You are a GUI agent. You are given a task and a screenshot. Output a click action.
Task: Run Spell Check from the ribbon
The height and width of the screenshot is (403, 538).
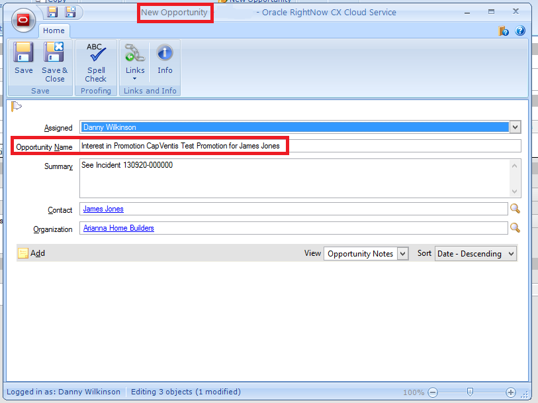95,62
